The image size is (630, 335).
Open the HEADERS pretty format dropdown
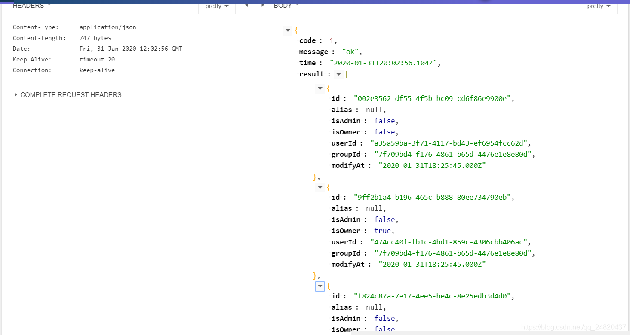point(217,6)
